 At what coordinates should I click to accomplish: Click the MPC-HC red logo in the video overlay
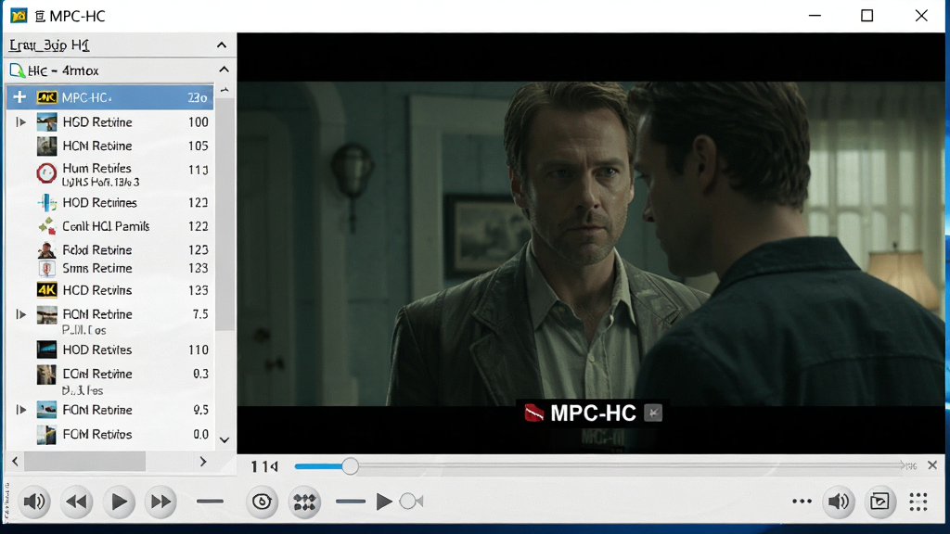pos(533,413)
